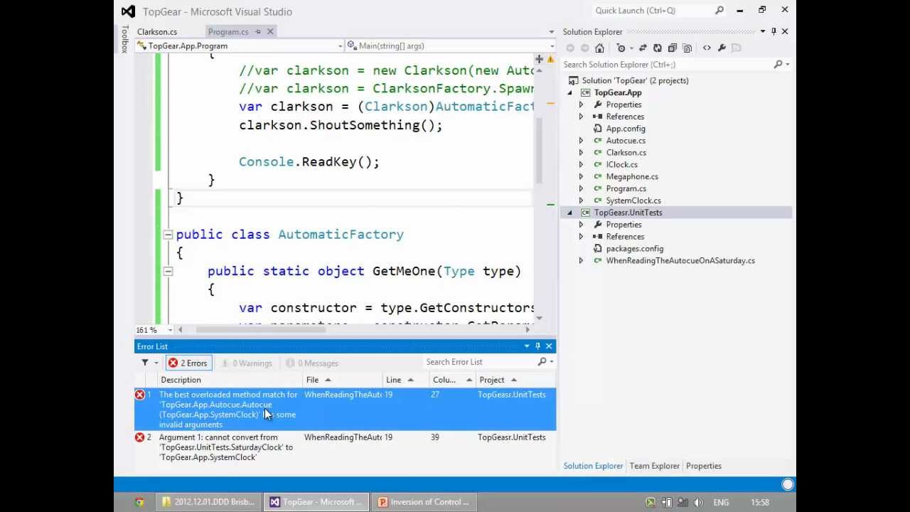Viewport: 910px width, 512px height.
Task: Open the 161 % zoom level dropdown
Action: point(170,330)
